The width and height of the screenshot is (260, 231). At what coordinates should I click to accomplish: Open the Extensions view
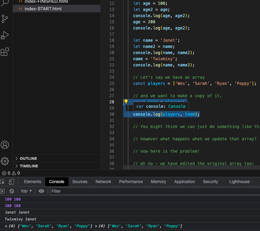coord(5,52)
